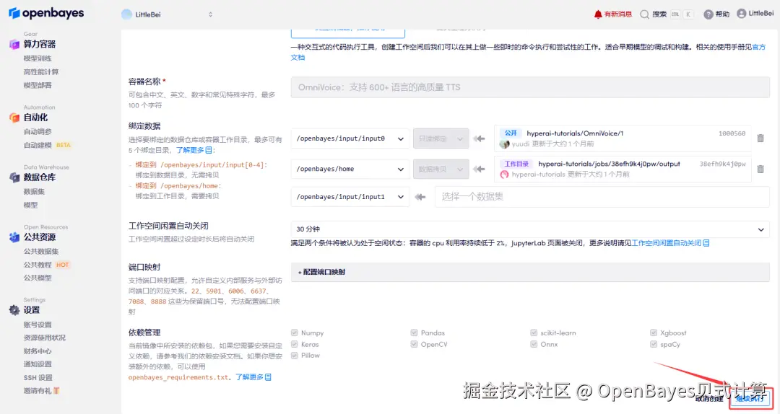
Task: Click the 取消创建 button
Action: (x=709, y=399)
